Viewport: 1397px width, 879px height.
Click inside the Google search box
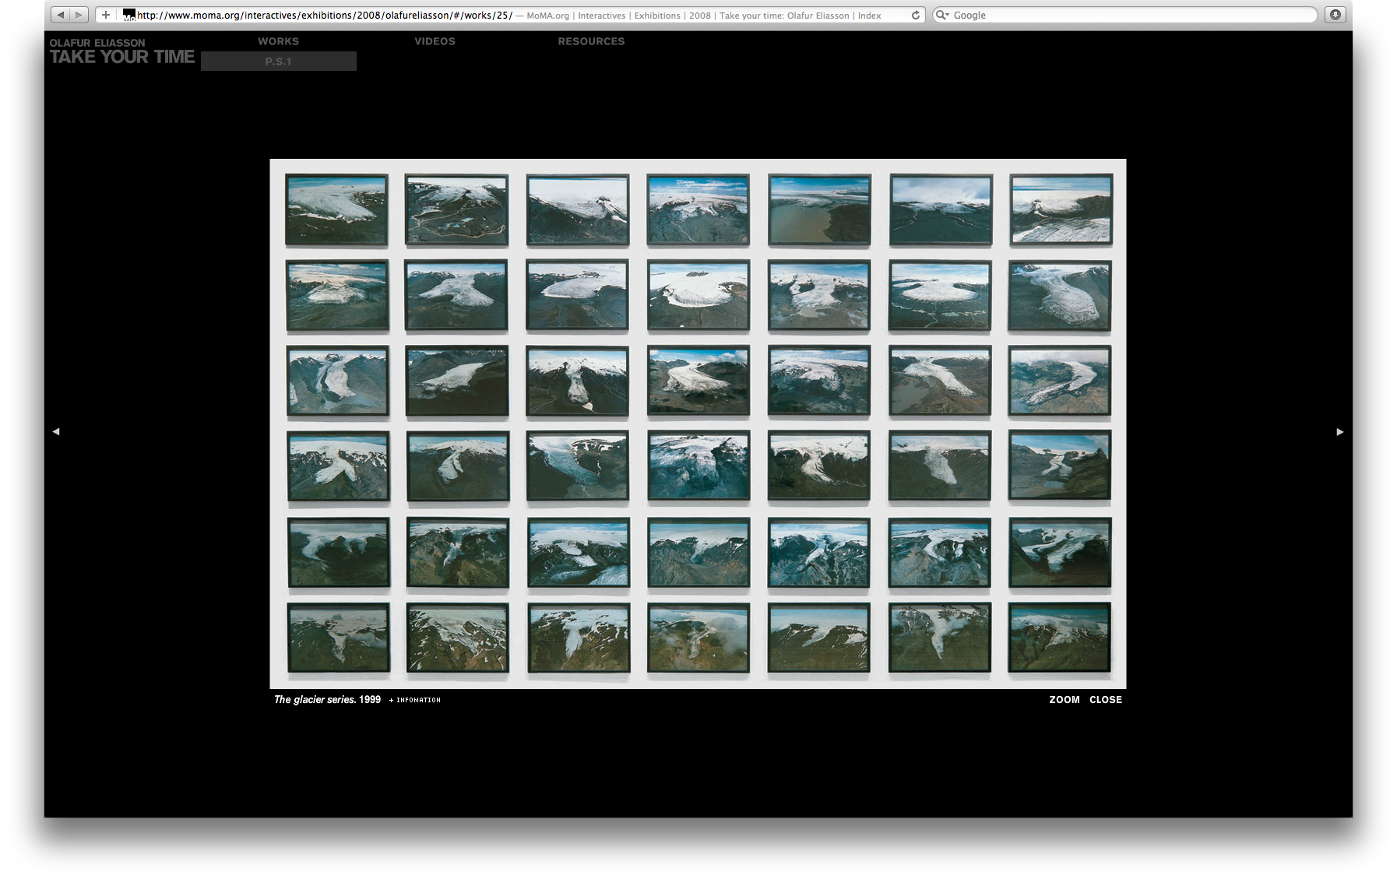coord(1090,15)
